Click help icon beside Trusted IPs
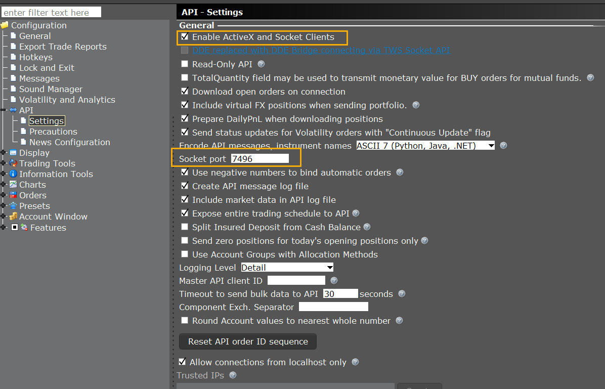 tap(233, 375)
